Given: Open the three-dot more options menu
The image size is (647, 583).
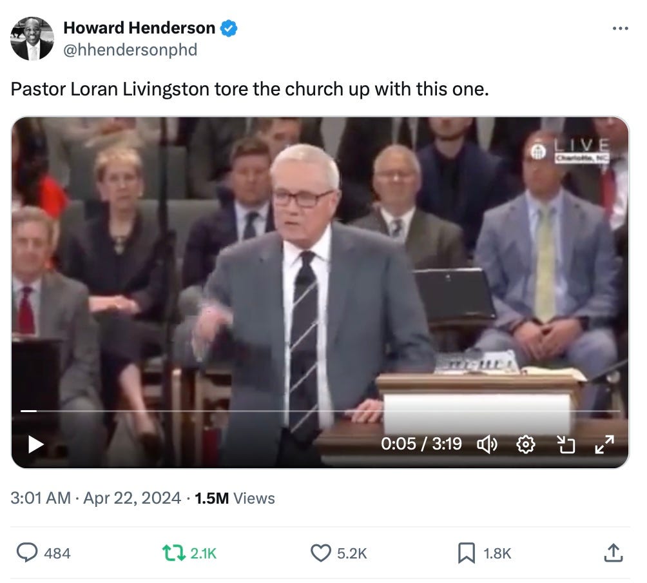Looking at the screenshot, I should tap(620, 28).
